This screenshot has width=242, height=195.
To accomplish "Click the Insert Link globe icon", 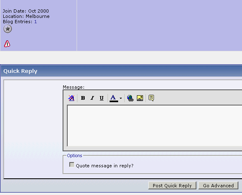I will click(x=130, y=98).
